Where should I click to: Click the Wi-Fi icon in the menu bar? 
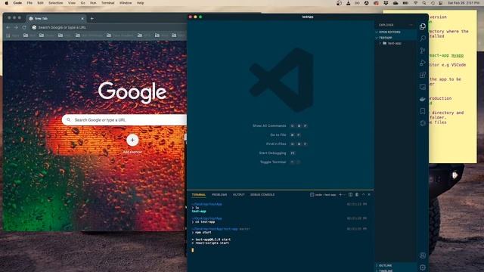415,3
